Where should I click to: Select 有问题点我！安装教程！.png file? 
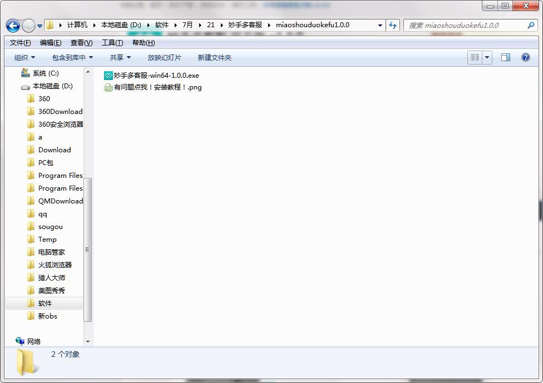tap(152, 87)
